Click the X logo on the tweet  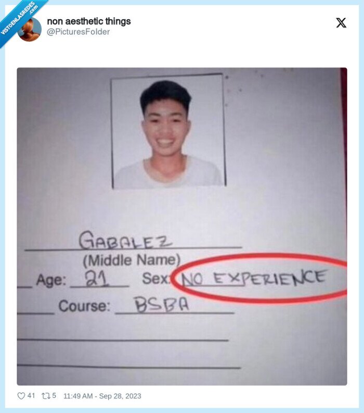click(341, 22)
